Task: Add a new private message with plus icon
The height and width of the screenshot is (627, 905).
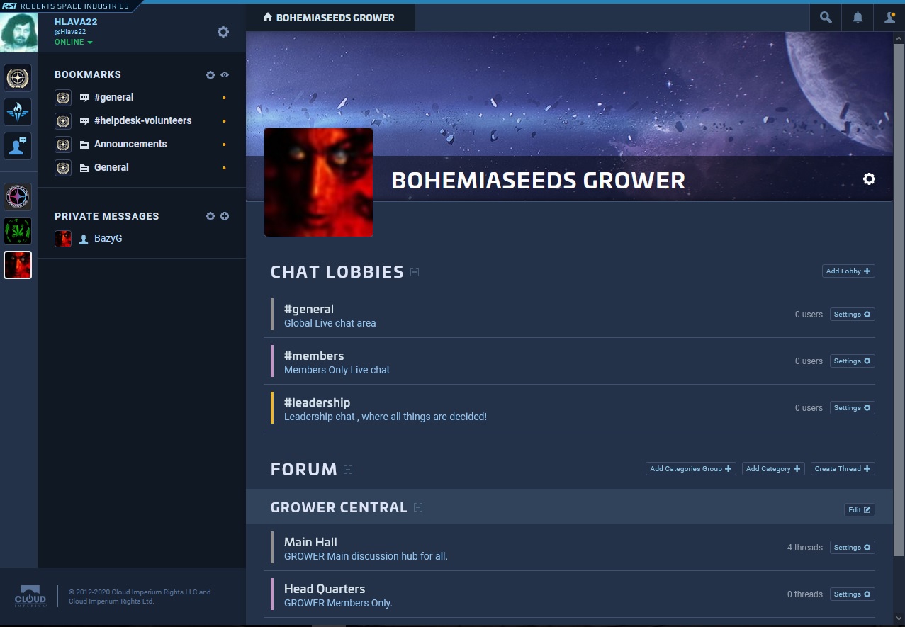Action: (225, 216)
